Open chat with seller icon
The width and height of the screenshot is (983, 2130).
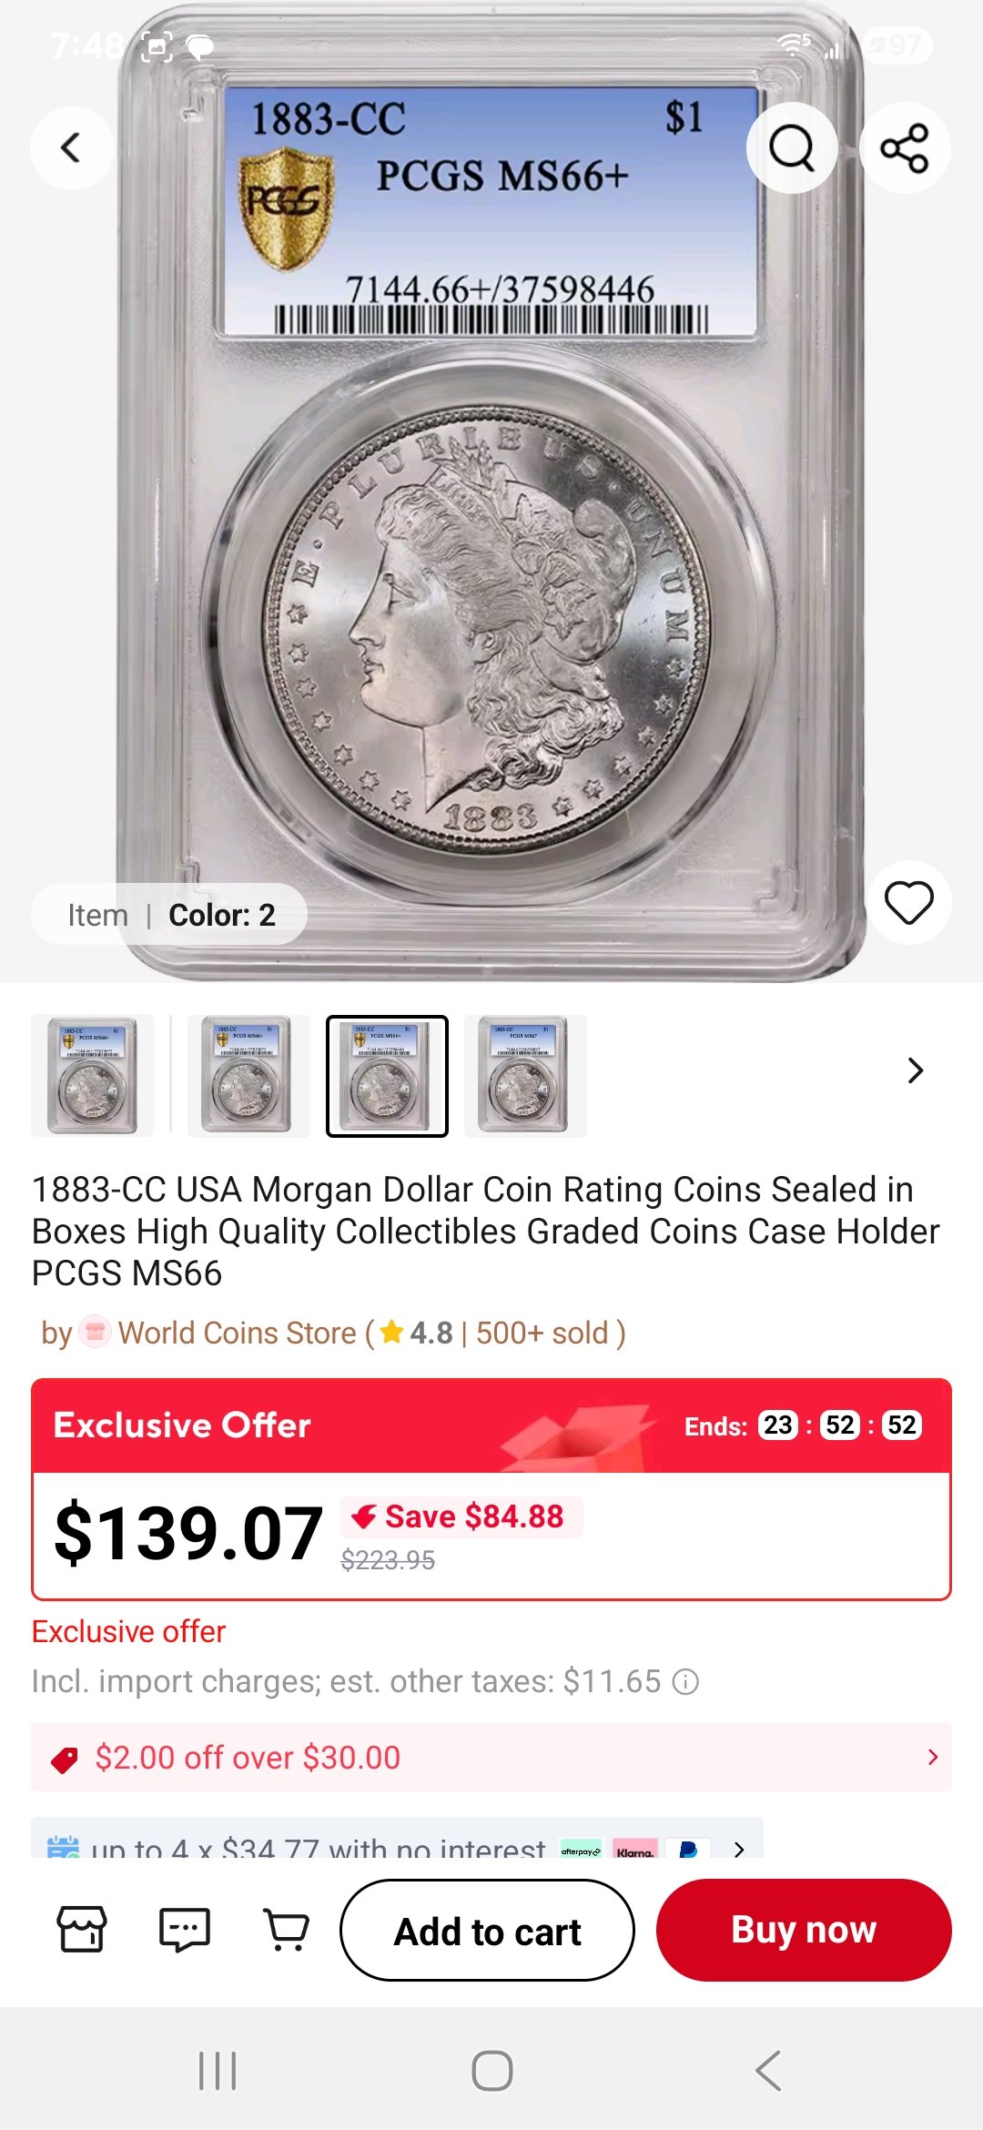pos(185,1929)
